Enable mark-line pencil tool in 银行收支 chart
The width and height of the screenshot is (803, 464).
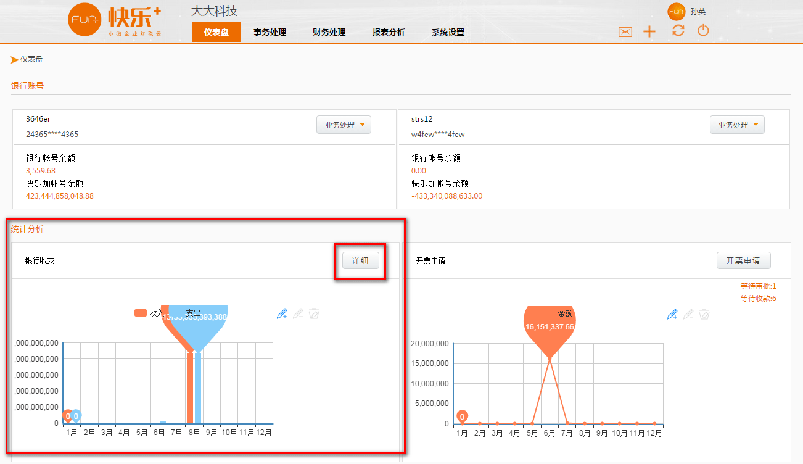tap(282, 313)
